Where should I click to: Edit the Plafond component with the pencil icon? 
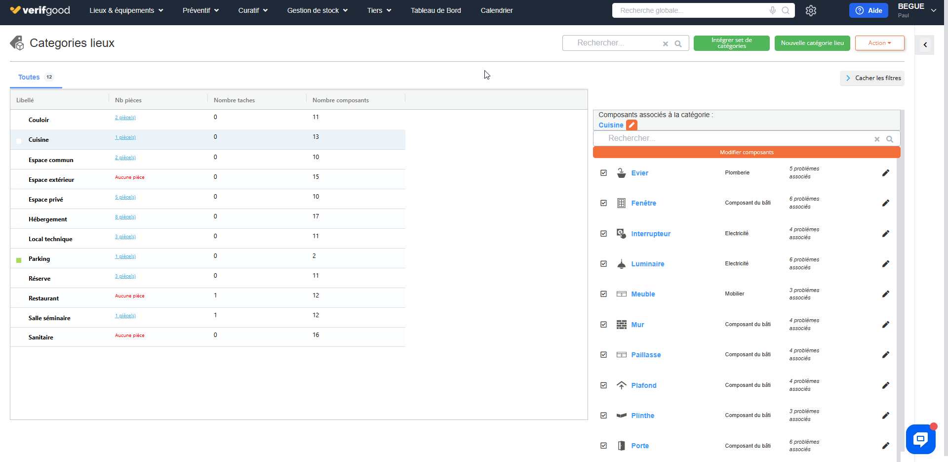886,385
